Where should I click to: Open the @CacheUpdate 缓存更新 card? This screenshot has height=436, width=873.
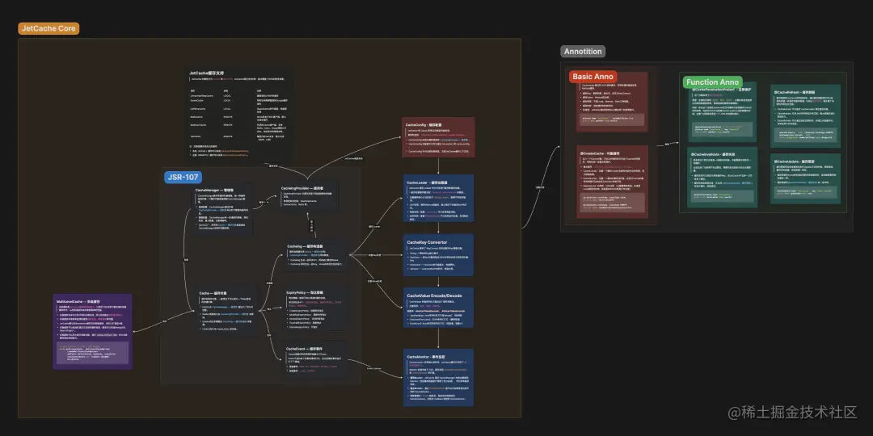(805, 178)
